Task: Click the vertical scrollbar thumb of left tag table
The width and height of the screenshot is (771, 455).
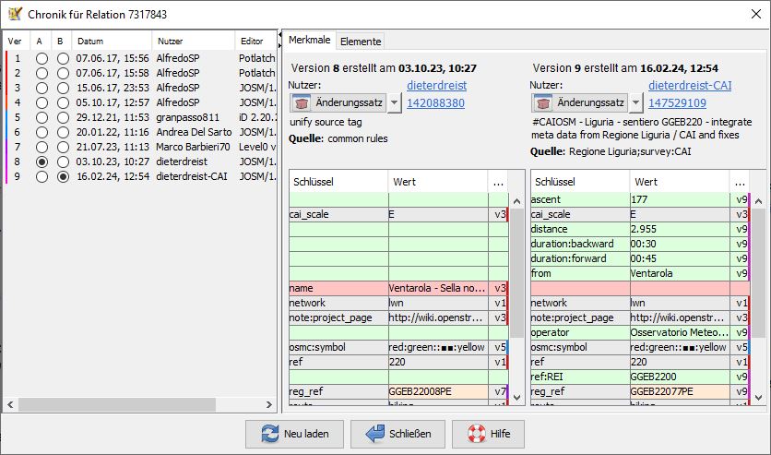Action: [516, 273]
